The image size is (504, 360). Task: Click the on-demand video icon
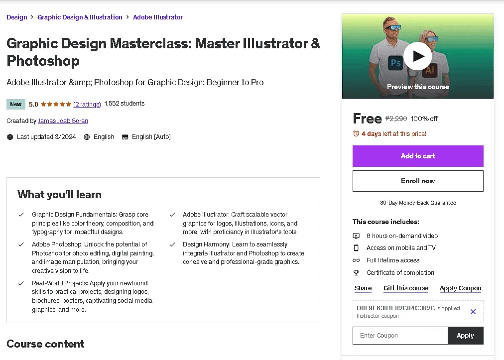[356, 236]
